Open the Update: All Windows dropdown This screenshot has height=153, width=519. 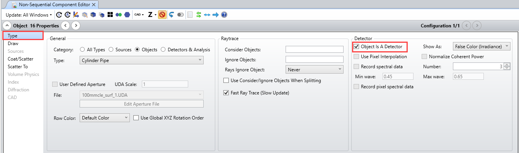tap(29, 15)
